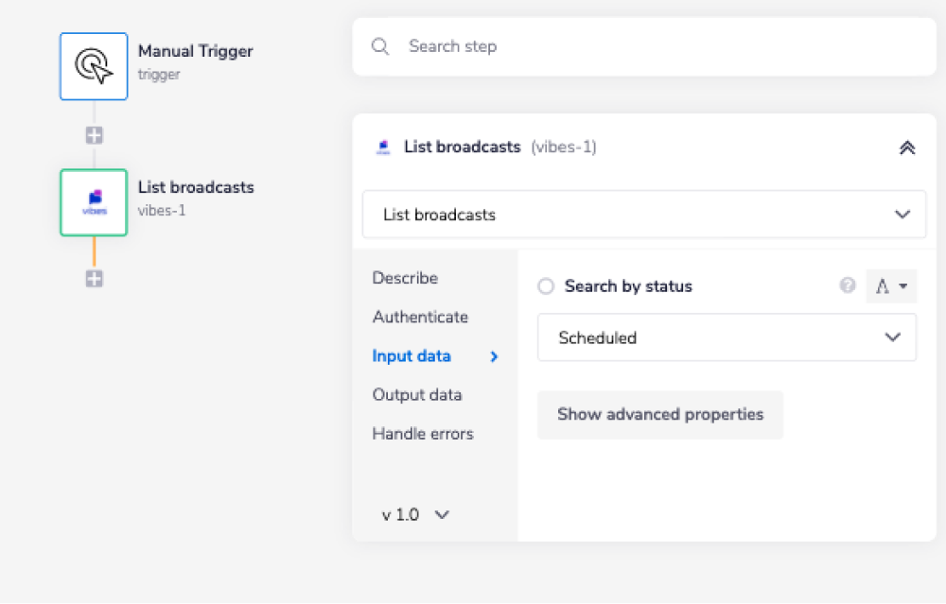This screenshot has width=946, height=604.
Task: Open the List broadcasts operation dropdown
Action: point(643,215)
